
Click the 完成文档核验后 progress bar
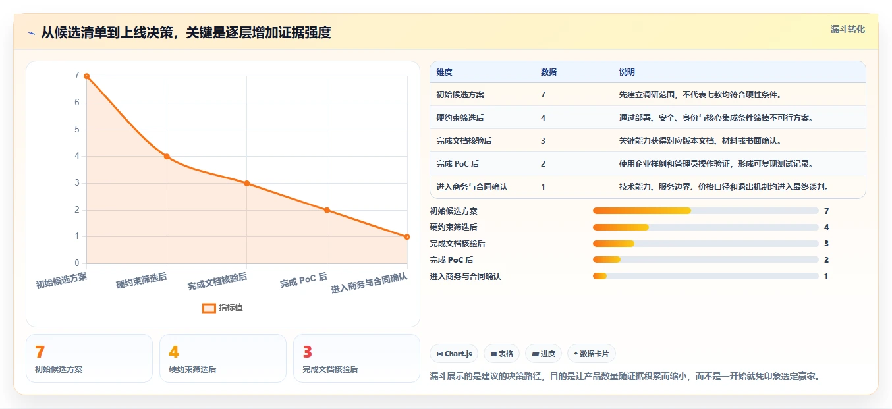pos(706,244)
